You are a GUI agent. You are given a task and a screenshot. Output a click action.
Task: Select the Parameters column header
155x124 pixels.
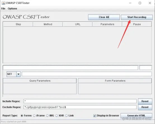[107, 24]
